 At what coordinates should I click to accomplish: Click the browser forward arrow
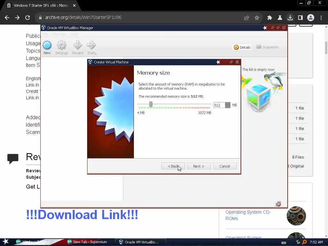[17, 18]
